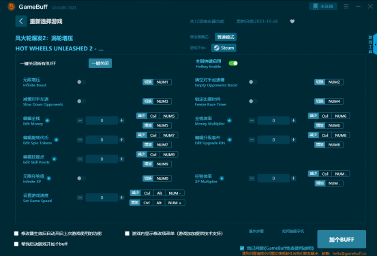Increase the XP Multiplier value

pyautogui.click(x=294, y=178)
